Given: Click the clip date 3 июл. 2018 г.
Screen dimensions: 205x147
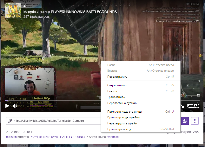Looking at the screenshot, I should (x=22, y=132).
